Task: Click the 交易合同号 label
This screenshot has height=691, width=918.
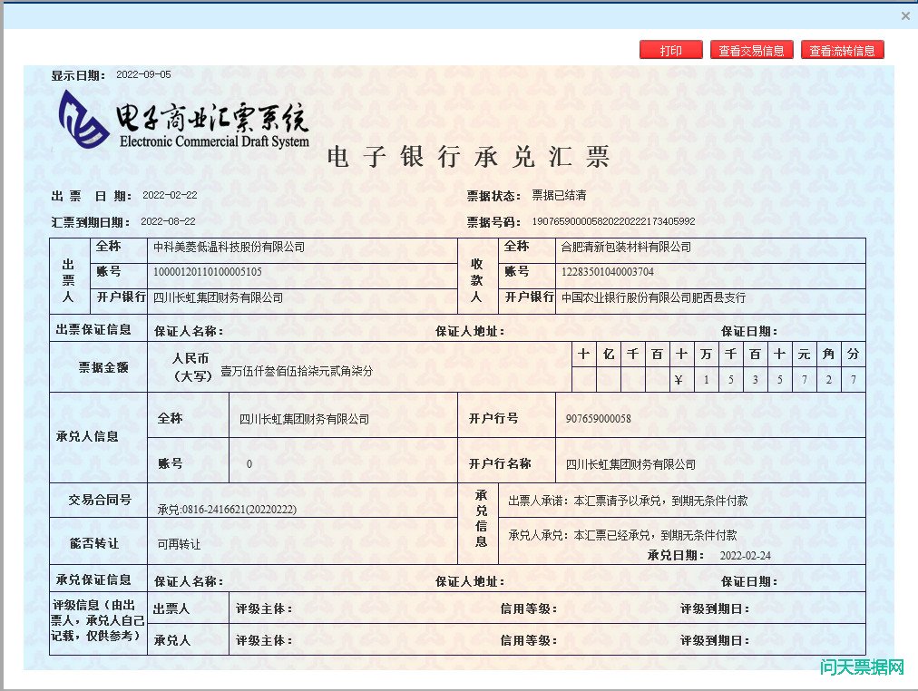Action: [100, 500]
